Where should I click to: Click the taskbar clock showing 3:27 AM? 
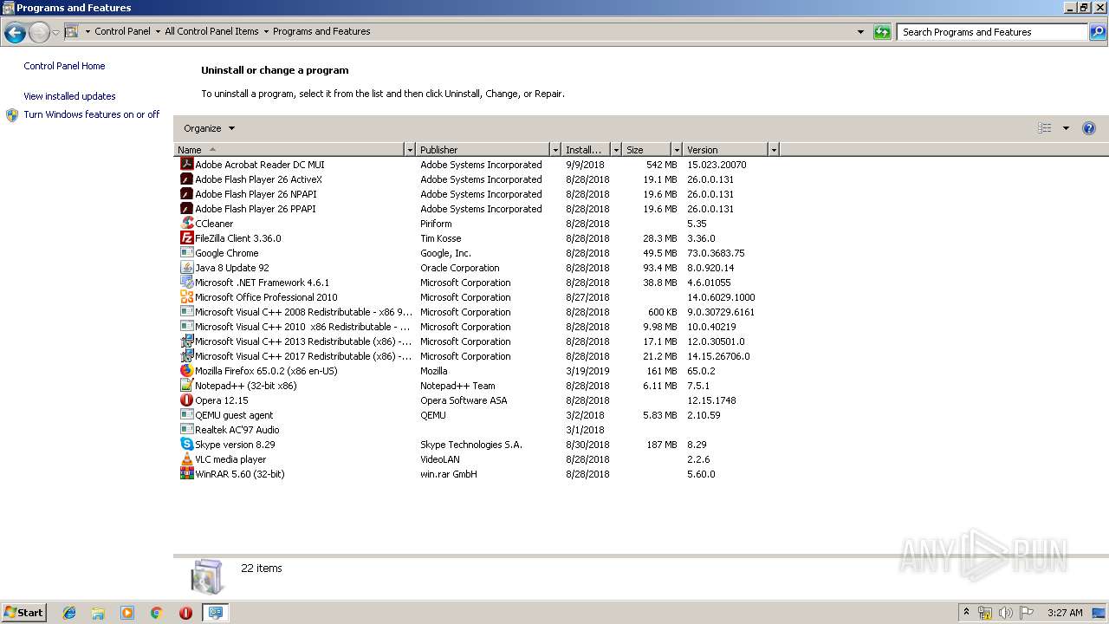tap(1065, 613)
